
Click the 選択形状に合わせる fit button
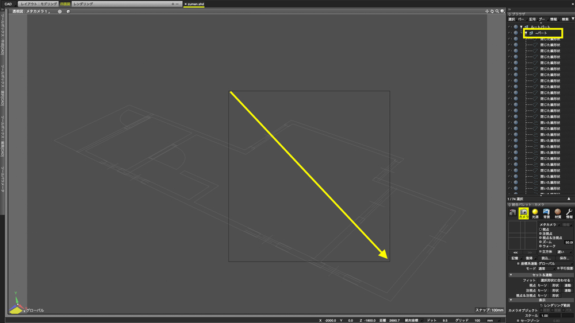555,280
